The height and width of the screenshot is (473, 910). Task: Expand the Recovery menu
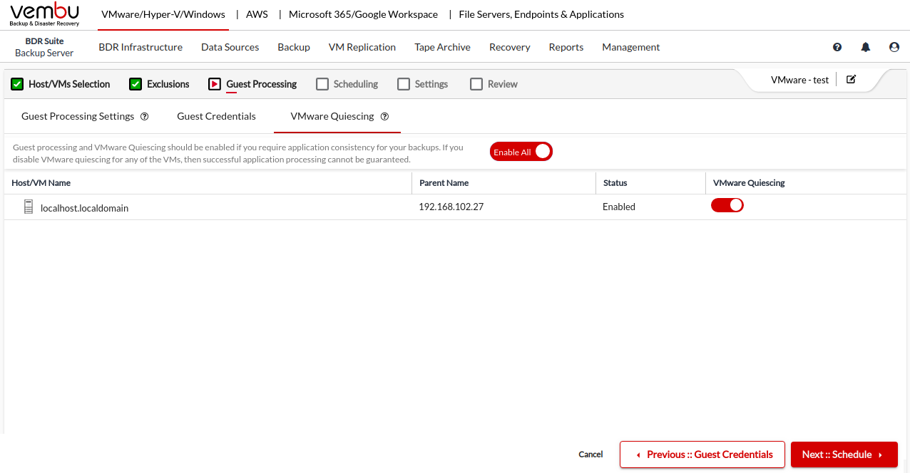pos(509,47)
